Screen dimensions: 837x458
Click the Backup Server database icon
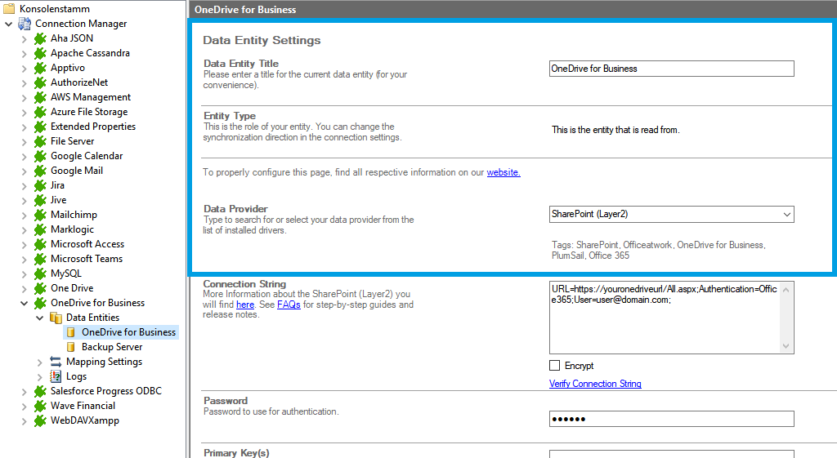[71, 347]
